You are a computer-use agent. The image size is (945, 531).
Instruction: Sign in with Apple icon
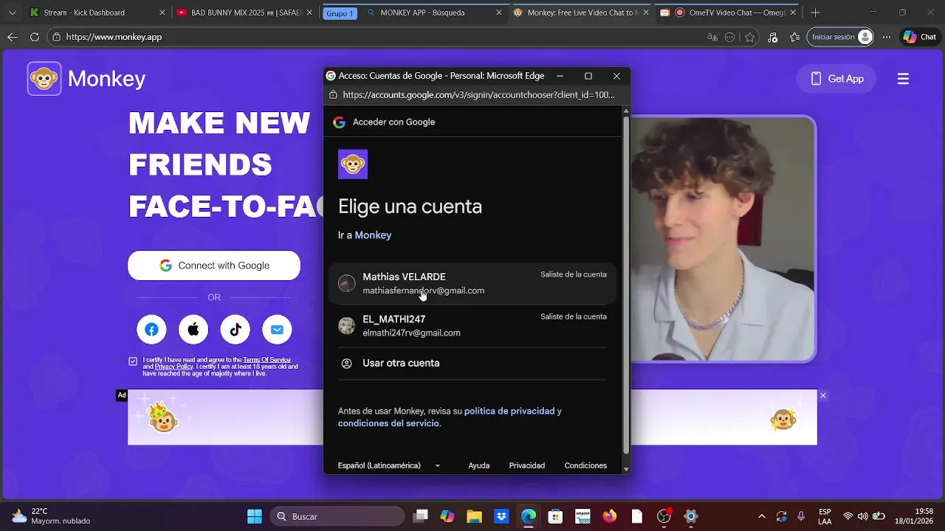(x=193, y=330)
